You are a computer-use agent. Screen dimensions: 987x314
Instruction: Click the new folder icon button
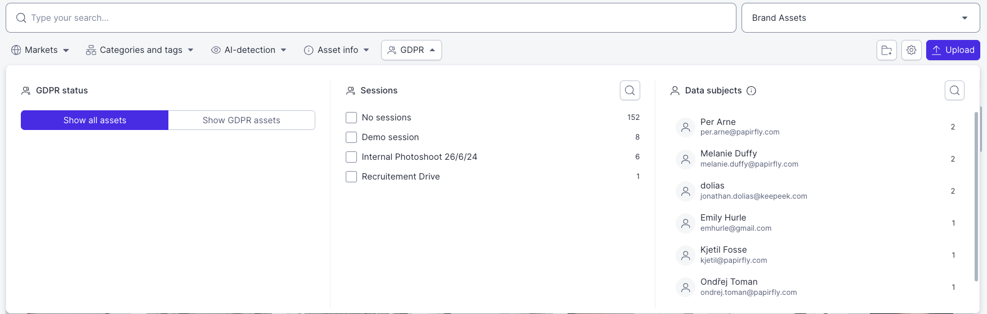click(887, 50)
